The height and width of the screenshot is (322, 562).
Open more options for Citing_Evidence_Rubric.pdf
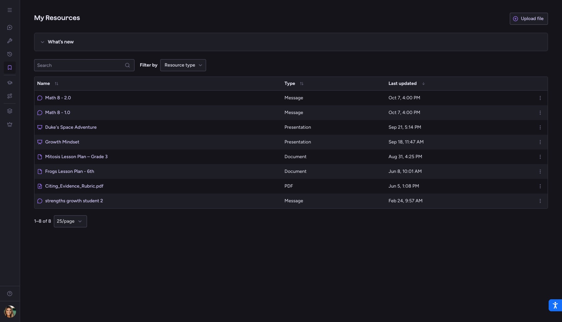click(x=540, y=186)
